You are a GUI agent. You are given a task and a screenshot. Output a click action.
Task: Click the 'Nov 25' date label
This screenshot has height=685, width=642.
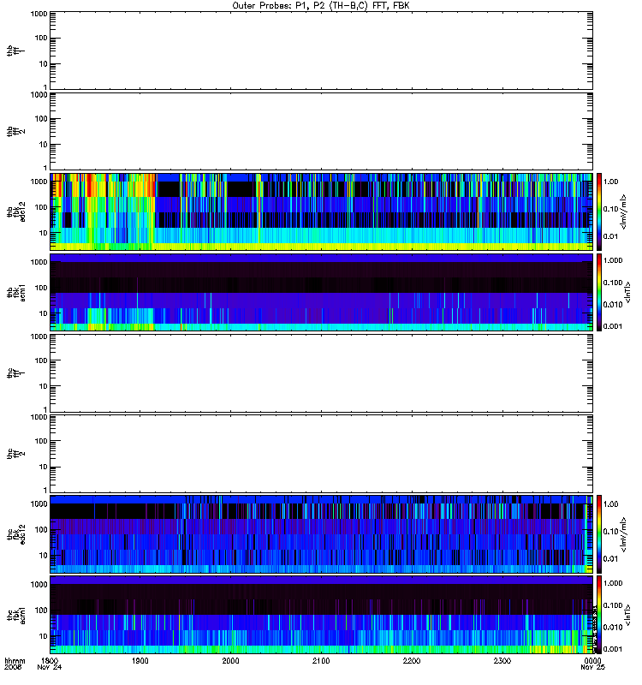pos(592,667)
